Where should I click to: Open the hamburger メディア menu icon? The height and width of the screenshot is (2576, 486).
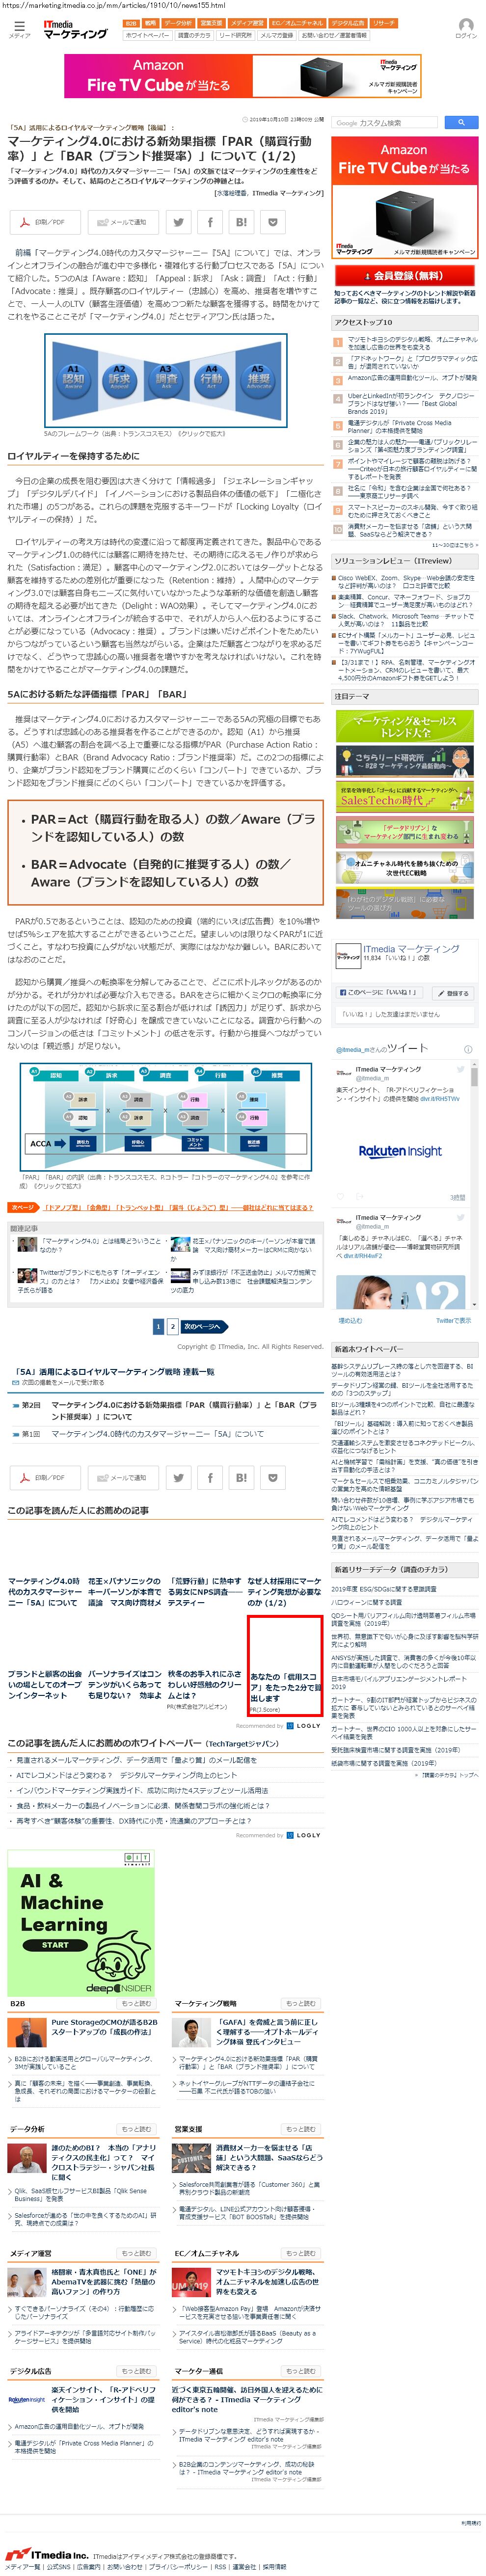20,29
